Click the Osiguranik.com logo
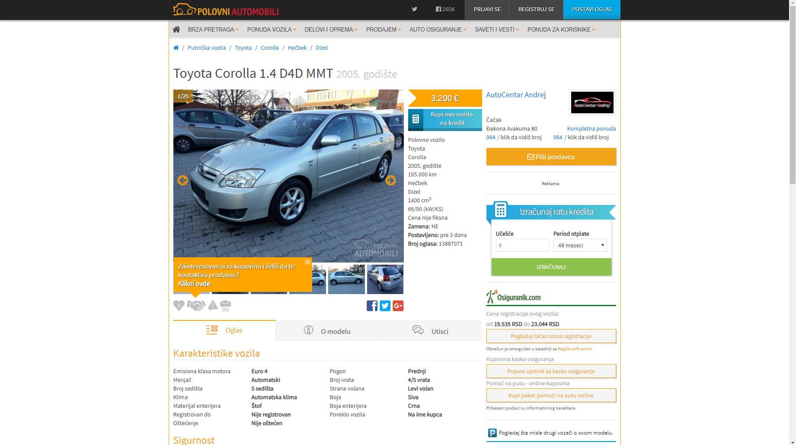This screenshot has height=445, width=796. click(513, 297)
